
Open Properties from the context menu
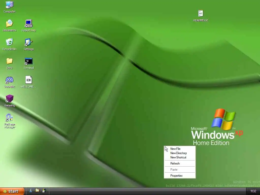tap(180, 176)
